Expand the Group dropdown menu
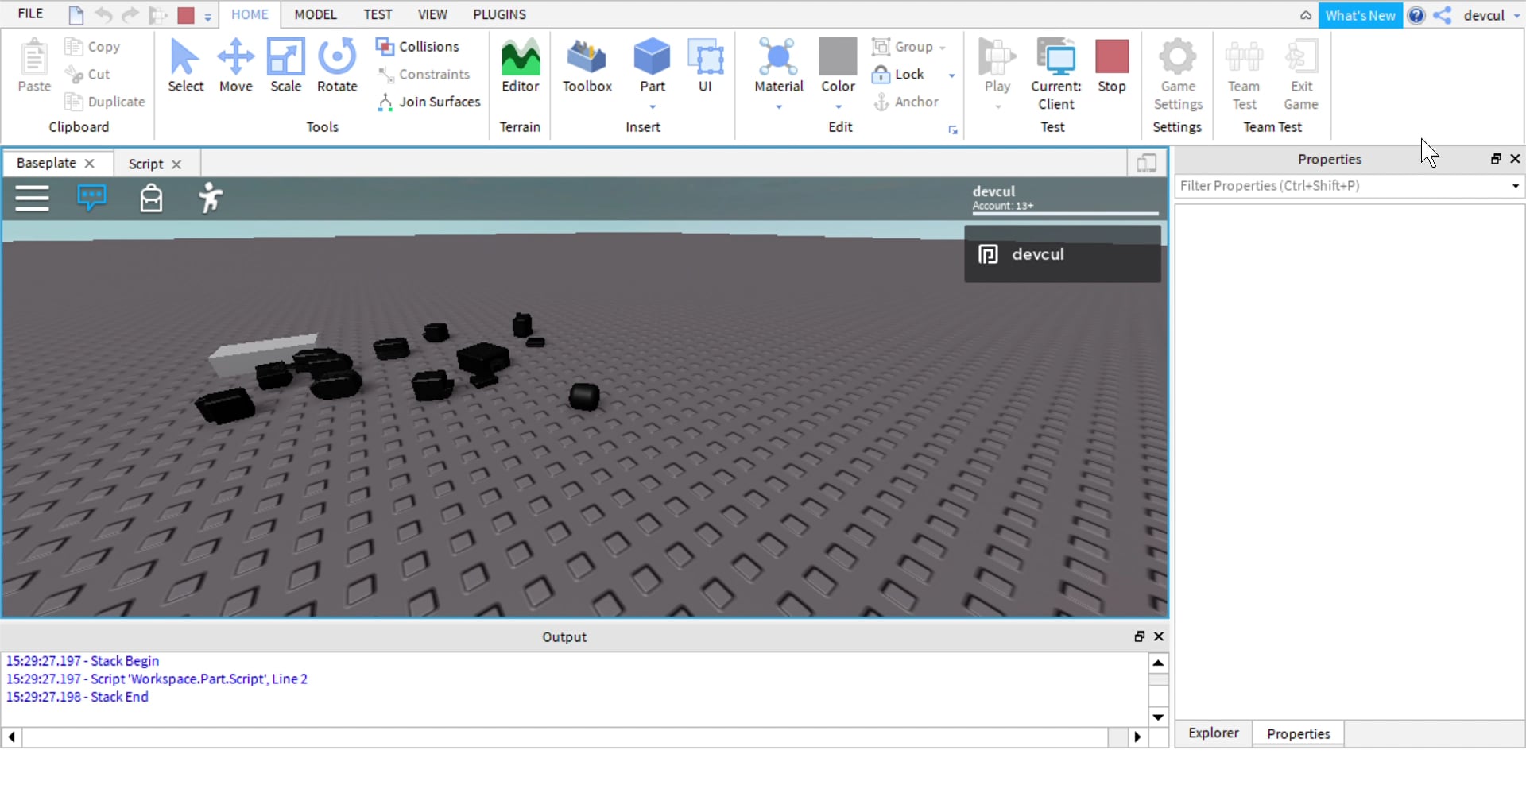The height and width of the screenshot is (785, 1526). click(943, 47)
